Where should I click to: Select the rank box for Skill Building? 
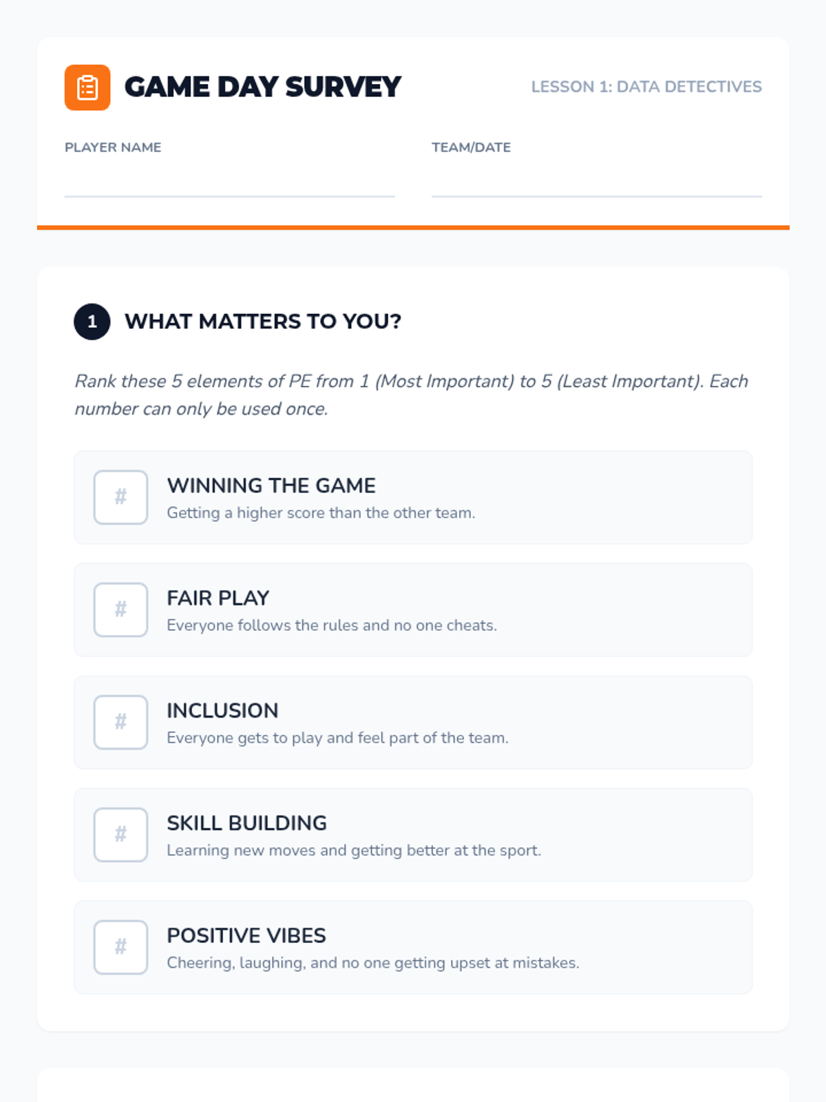[120, 835]
